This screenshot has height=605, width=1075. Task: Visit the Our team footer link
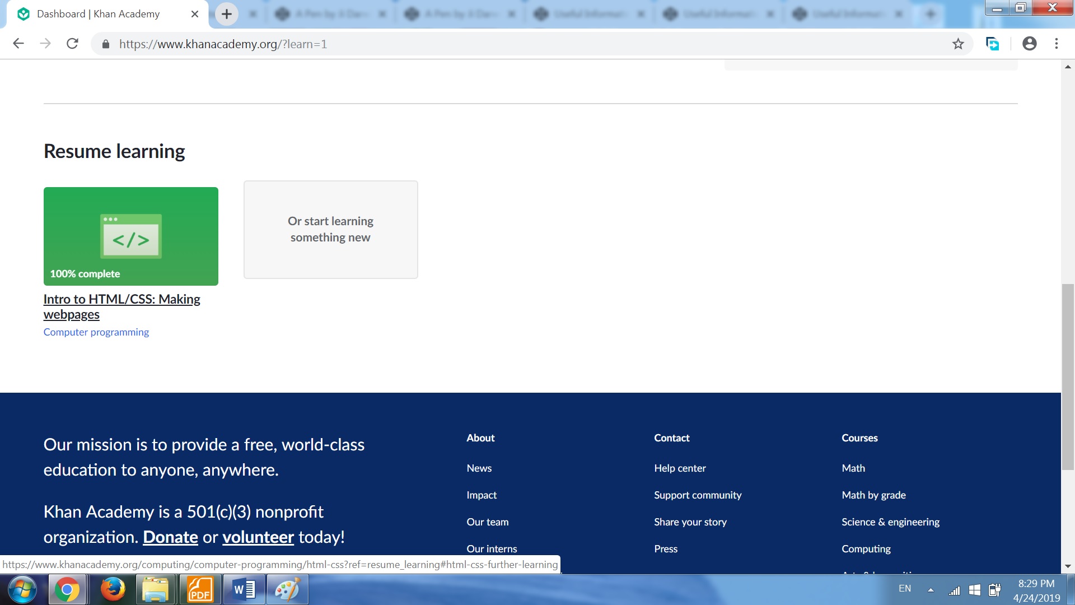click(488, 522)
